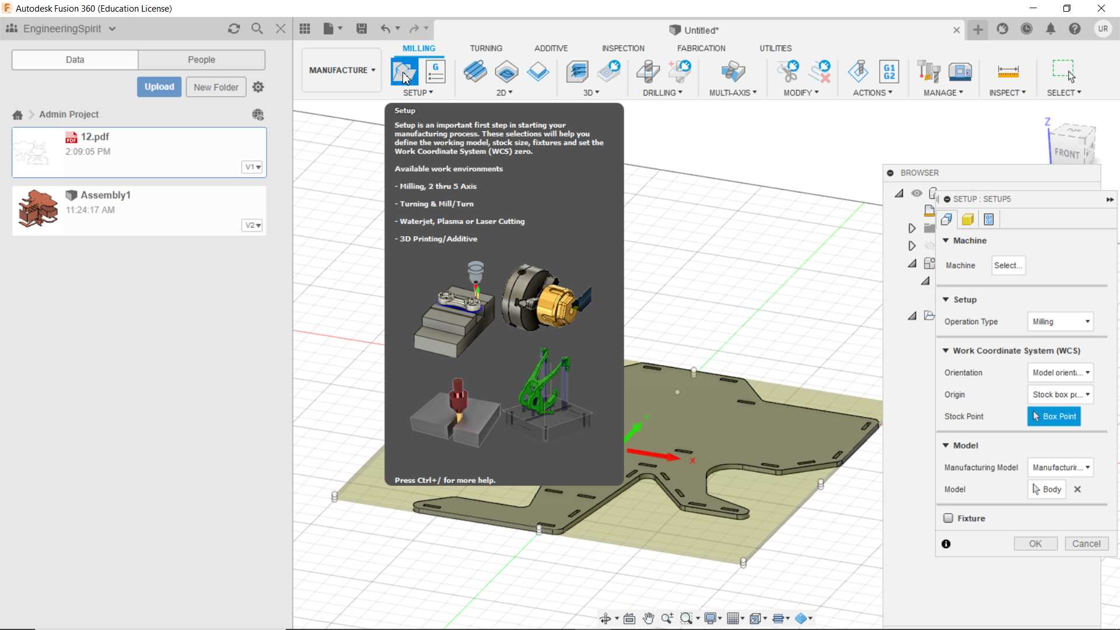The image size is (1120, 630).
Task: Click the Upload button
Action: pyautogui.click(x=159, y=87)
